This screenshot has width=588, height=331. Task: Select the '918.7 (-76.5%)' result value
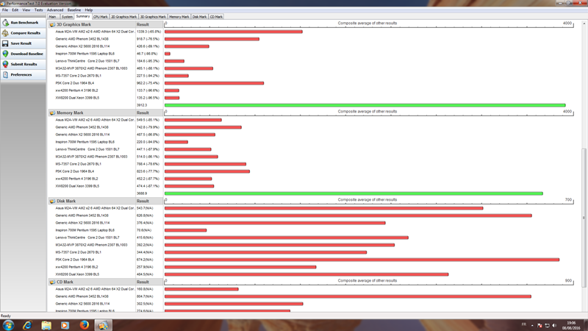[148, 39]
